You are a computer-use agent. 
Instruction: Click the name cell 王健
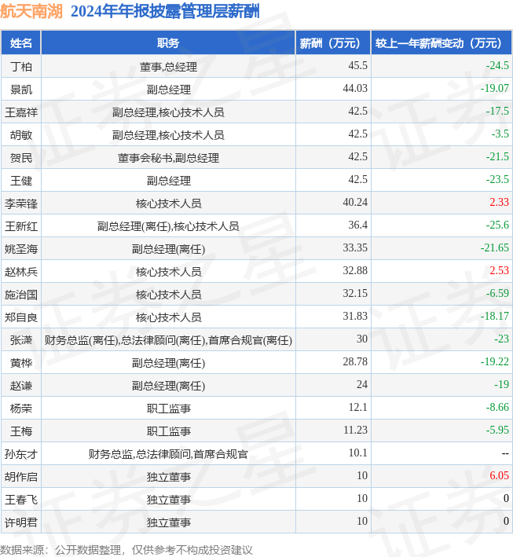[x=21, y=181]
